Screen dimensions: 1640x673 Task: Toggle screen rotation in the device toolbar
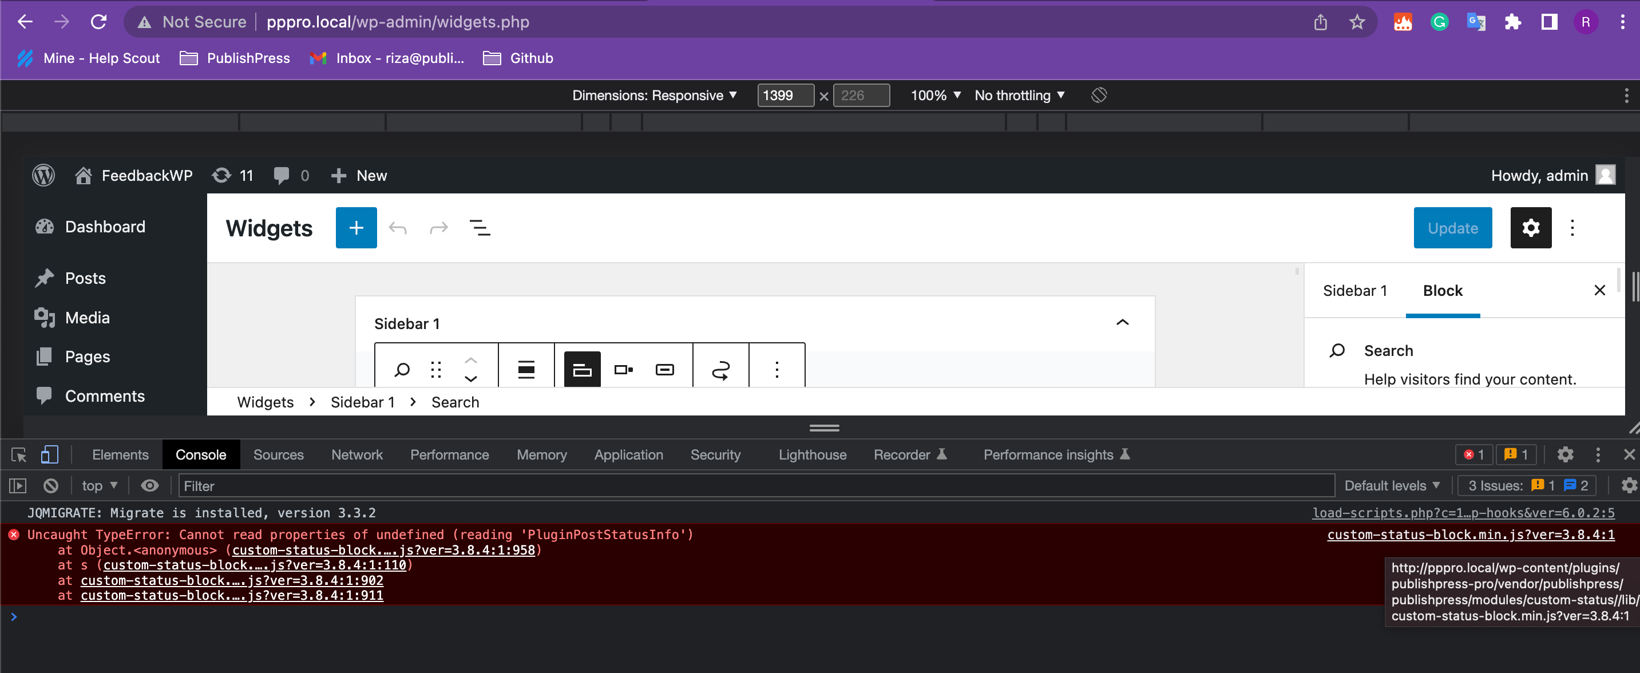click(x=1098, y=95)
